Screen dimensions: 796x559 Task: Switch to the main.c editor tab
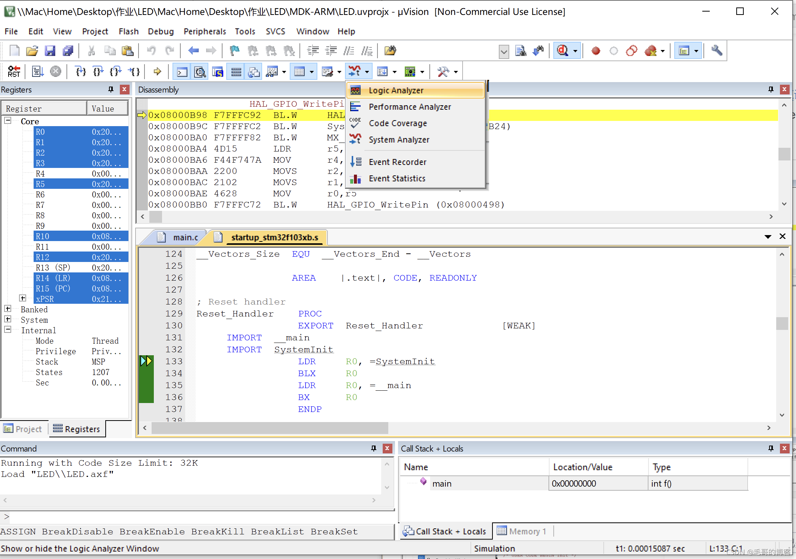pos(185,237)
